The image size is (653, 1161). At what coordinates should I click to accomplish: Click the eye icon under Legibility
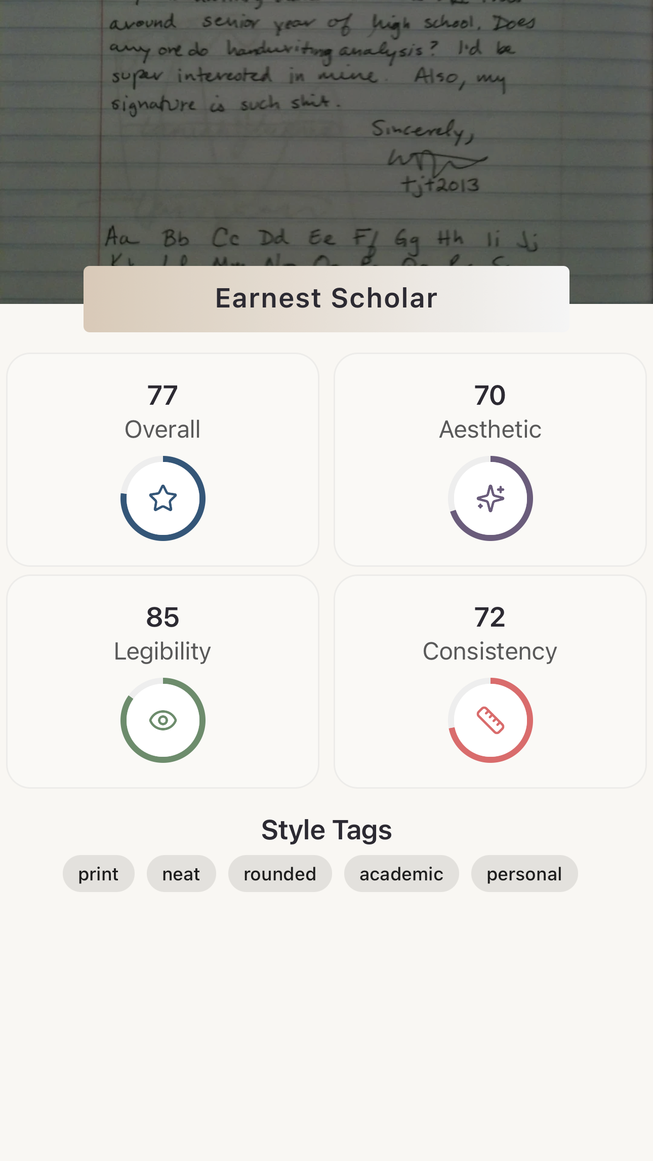point(162,720)
